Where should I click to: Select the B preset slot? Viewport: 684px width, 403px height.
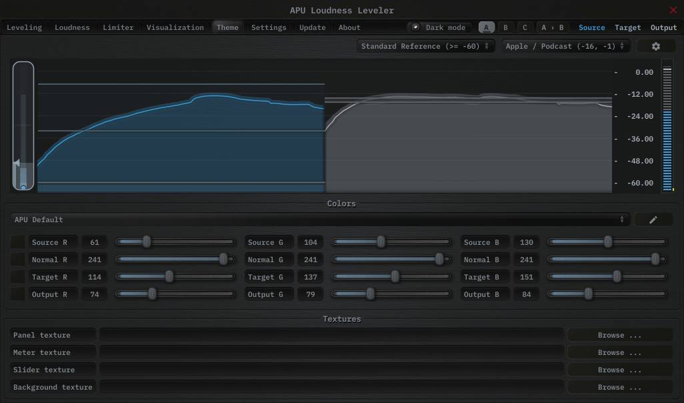point(505,27)
